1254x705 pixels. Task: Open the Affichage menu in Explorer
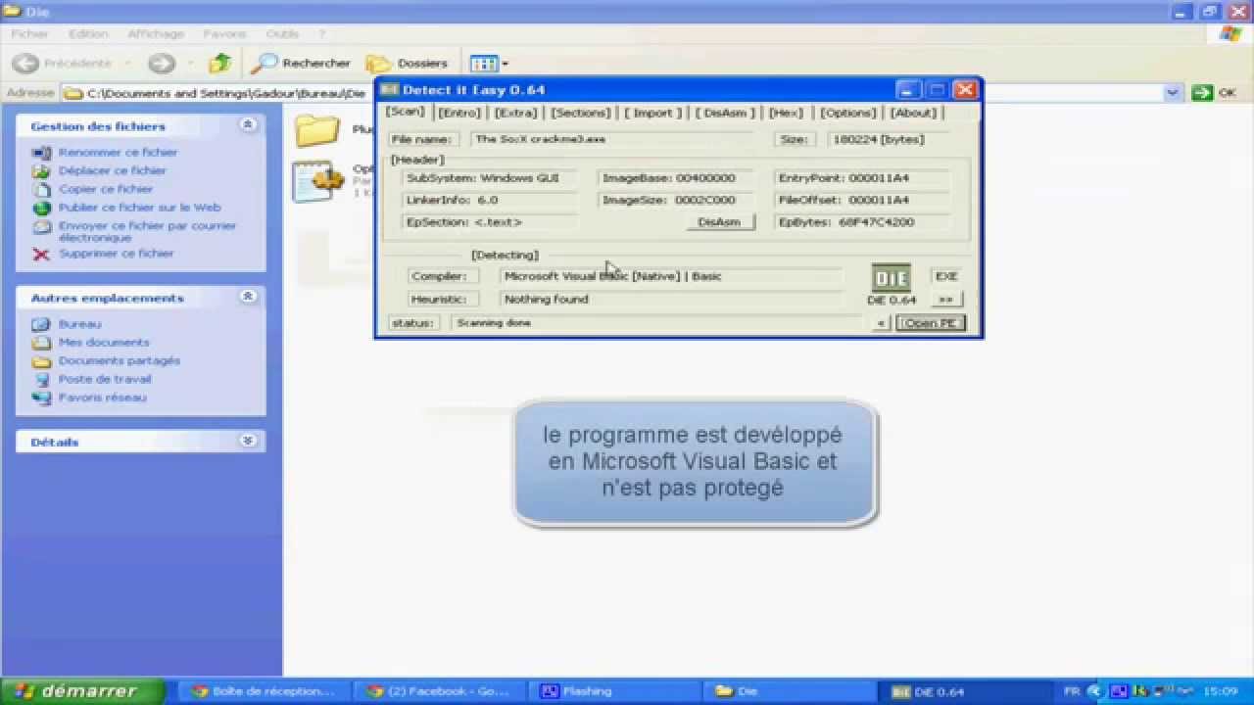(156, 33)
